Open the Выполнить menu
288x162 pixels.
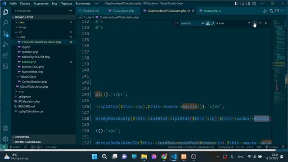[x=83, y=4]
